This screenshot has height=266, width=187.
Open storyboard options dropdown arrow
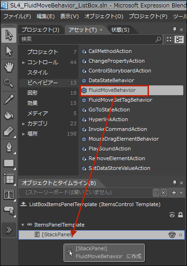[181, 193]
